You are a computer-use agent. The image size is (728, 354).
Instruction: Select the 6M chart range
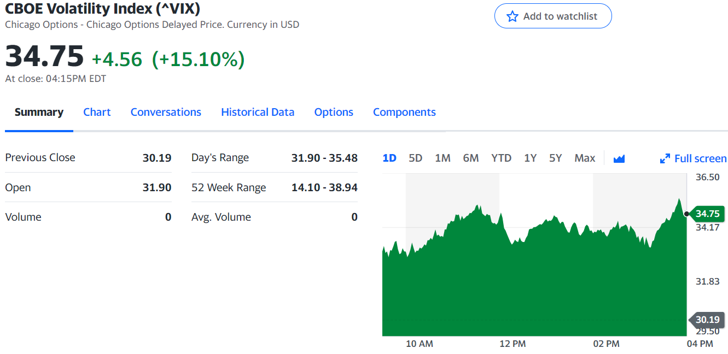(x=471, y=158)
